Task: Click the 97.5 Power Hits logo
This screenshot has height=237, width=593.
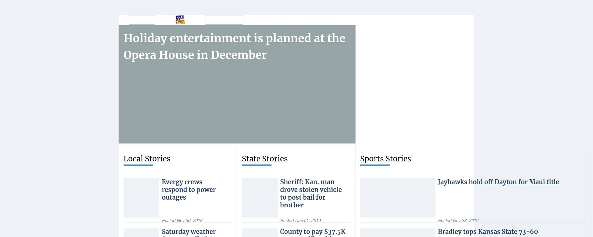Action: [x=180, y=20]
